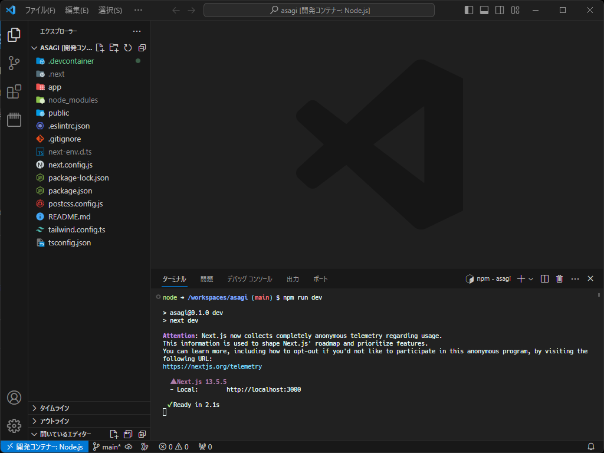The height and width of the screenshot is (453, 604).
Task: Open errors and warnings count in status bar
Action: pyautogui.click(x=174, y=447)
